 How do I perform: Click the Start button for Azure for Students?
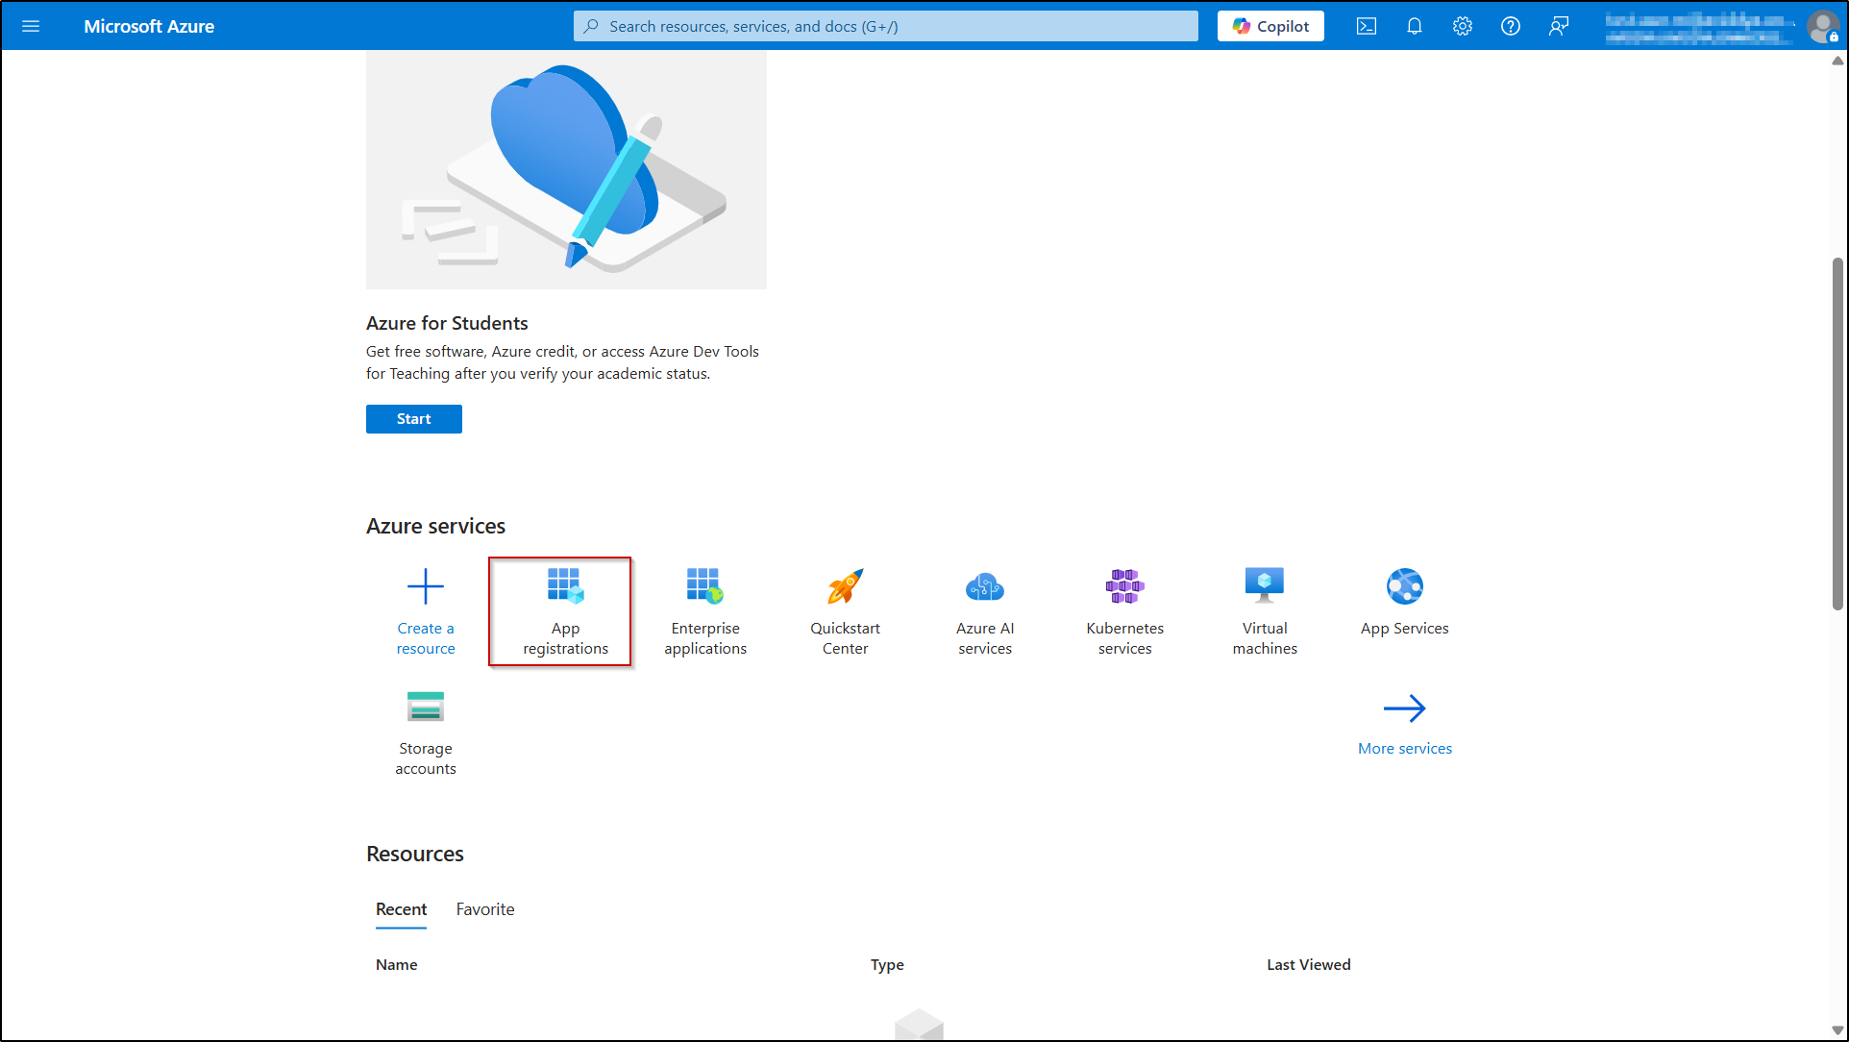click(413, 419)
